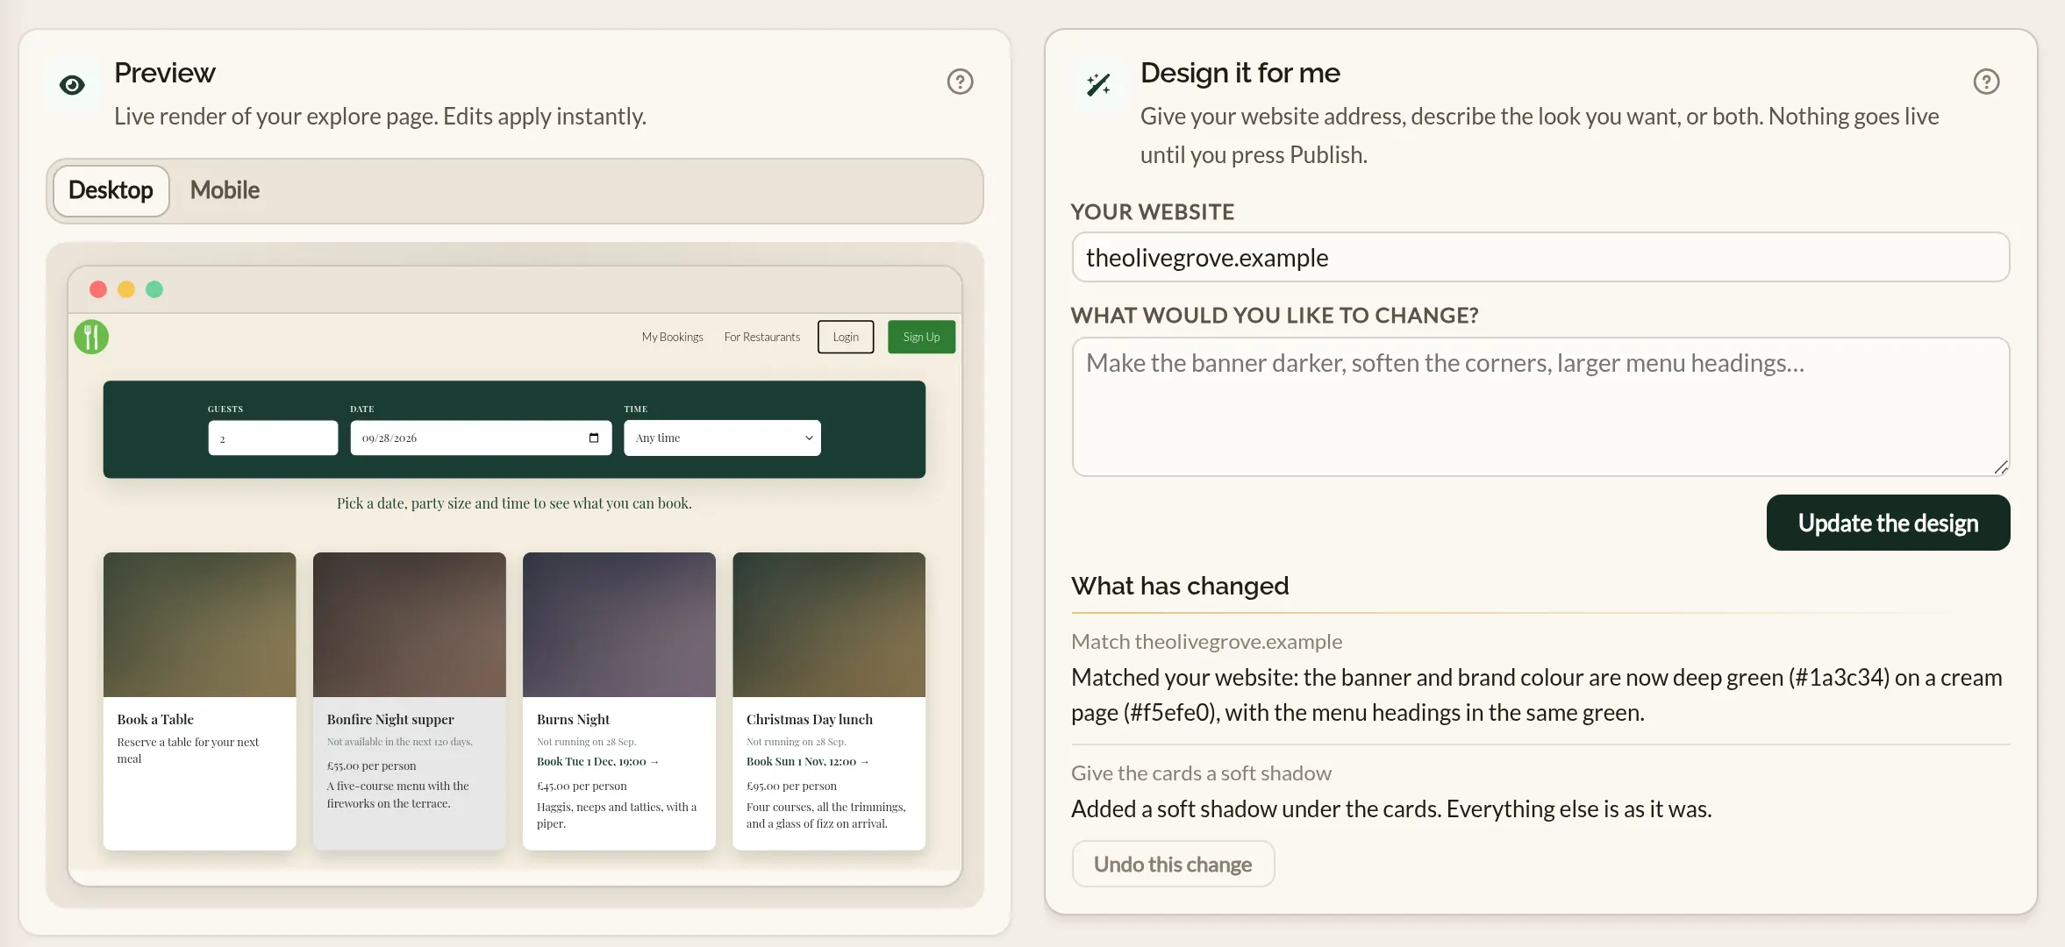
Task: Open My Bookings in preview nav
Action: click(672, 337)
